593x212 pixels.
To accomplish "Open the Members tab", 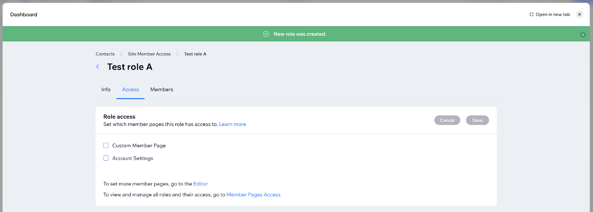I will (x=162, y=90).
